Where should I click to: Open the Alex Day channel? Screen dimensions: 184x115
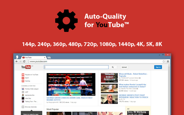[x=28, y=98]
